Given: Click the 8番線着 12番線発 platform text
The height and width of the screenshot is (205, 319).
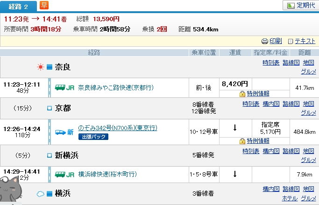Looking at the screenshot, I should click(x=204, y=108).
